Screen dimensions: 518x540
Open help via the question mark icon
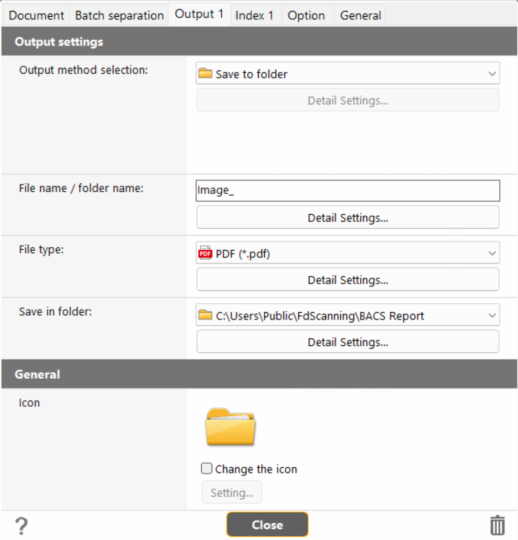point(22,526)
